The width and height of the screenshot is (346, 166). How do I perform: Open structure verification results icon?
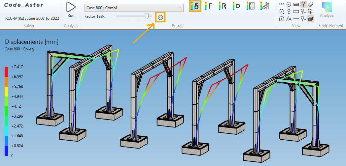[x=264, y=6]
